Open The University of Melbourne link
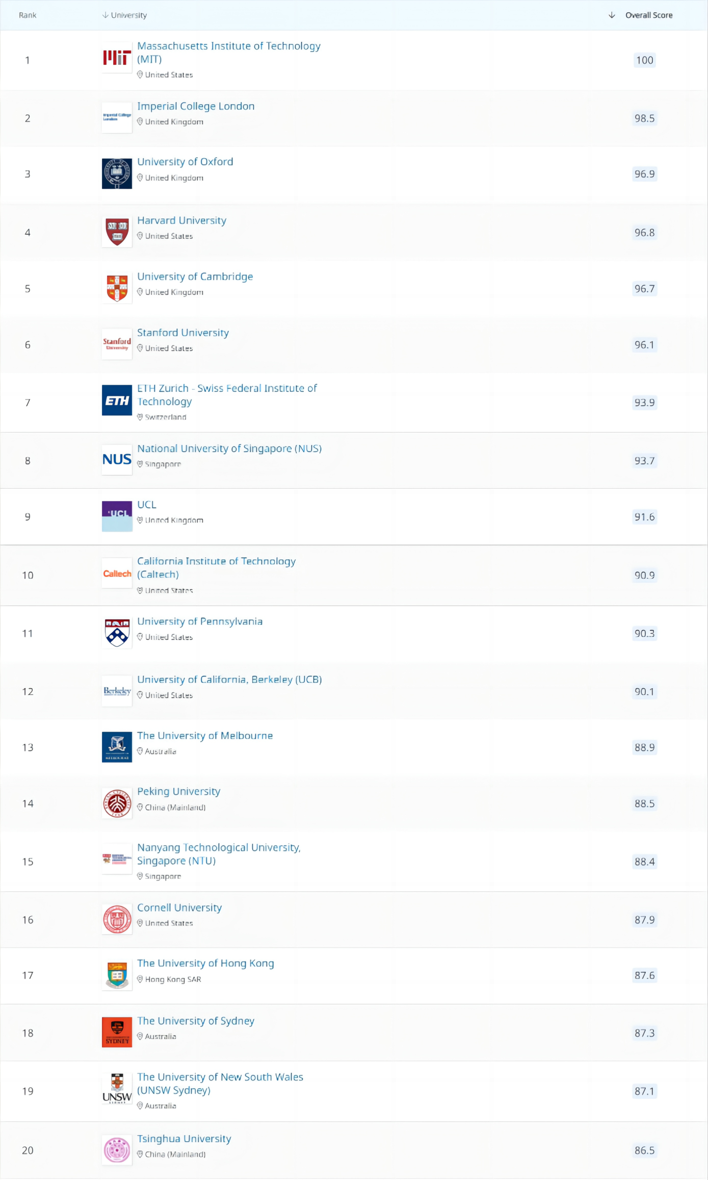This screenshot has width=708, height=1180. [x=204, y=736]
